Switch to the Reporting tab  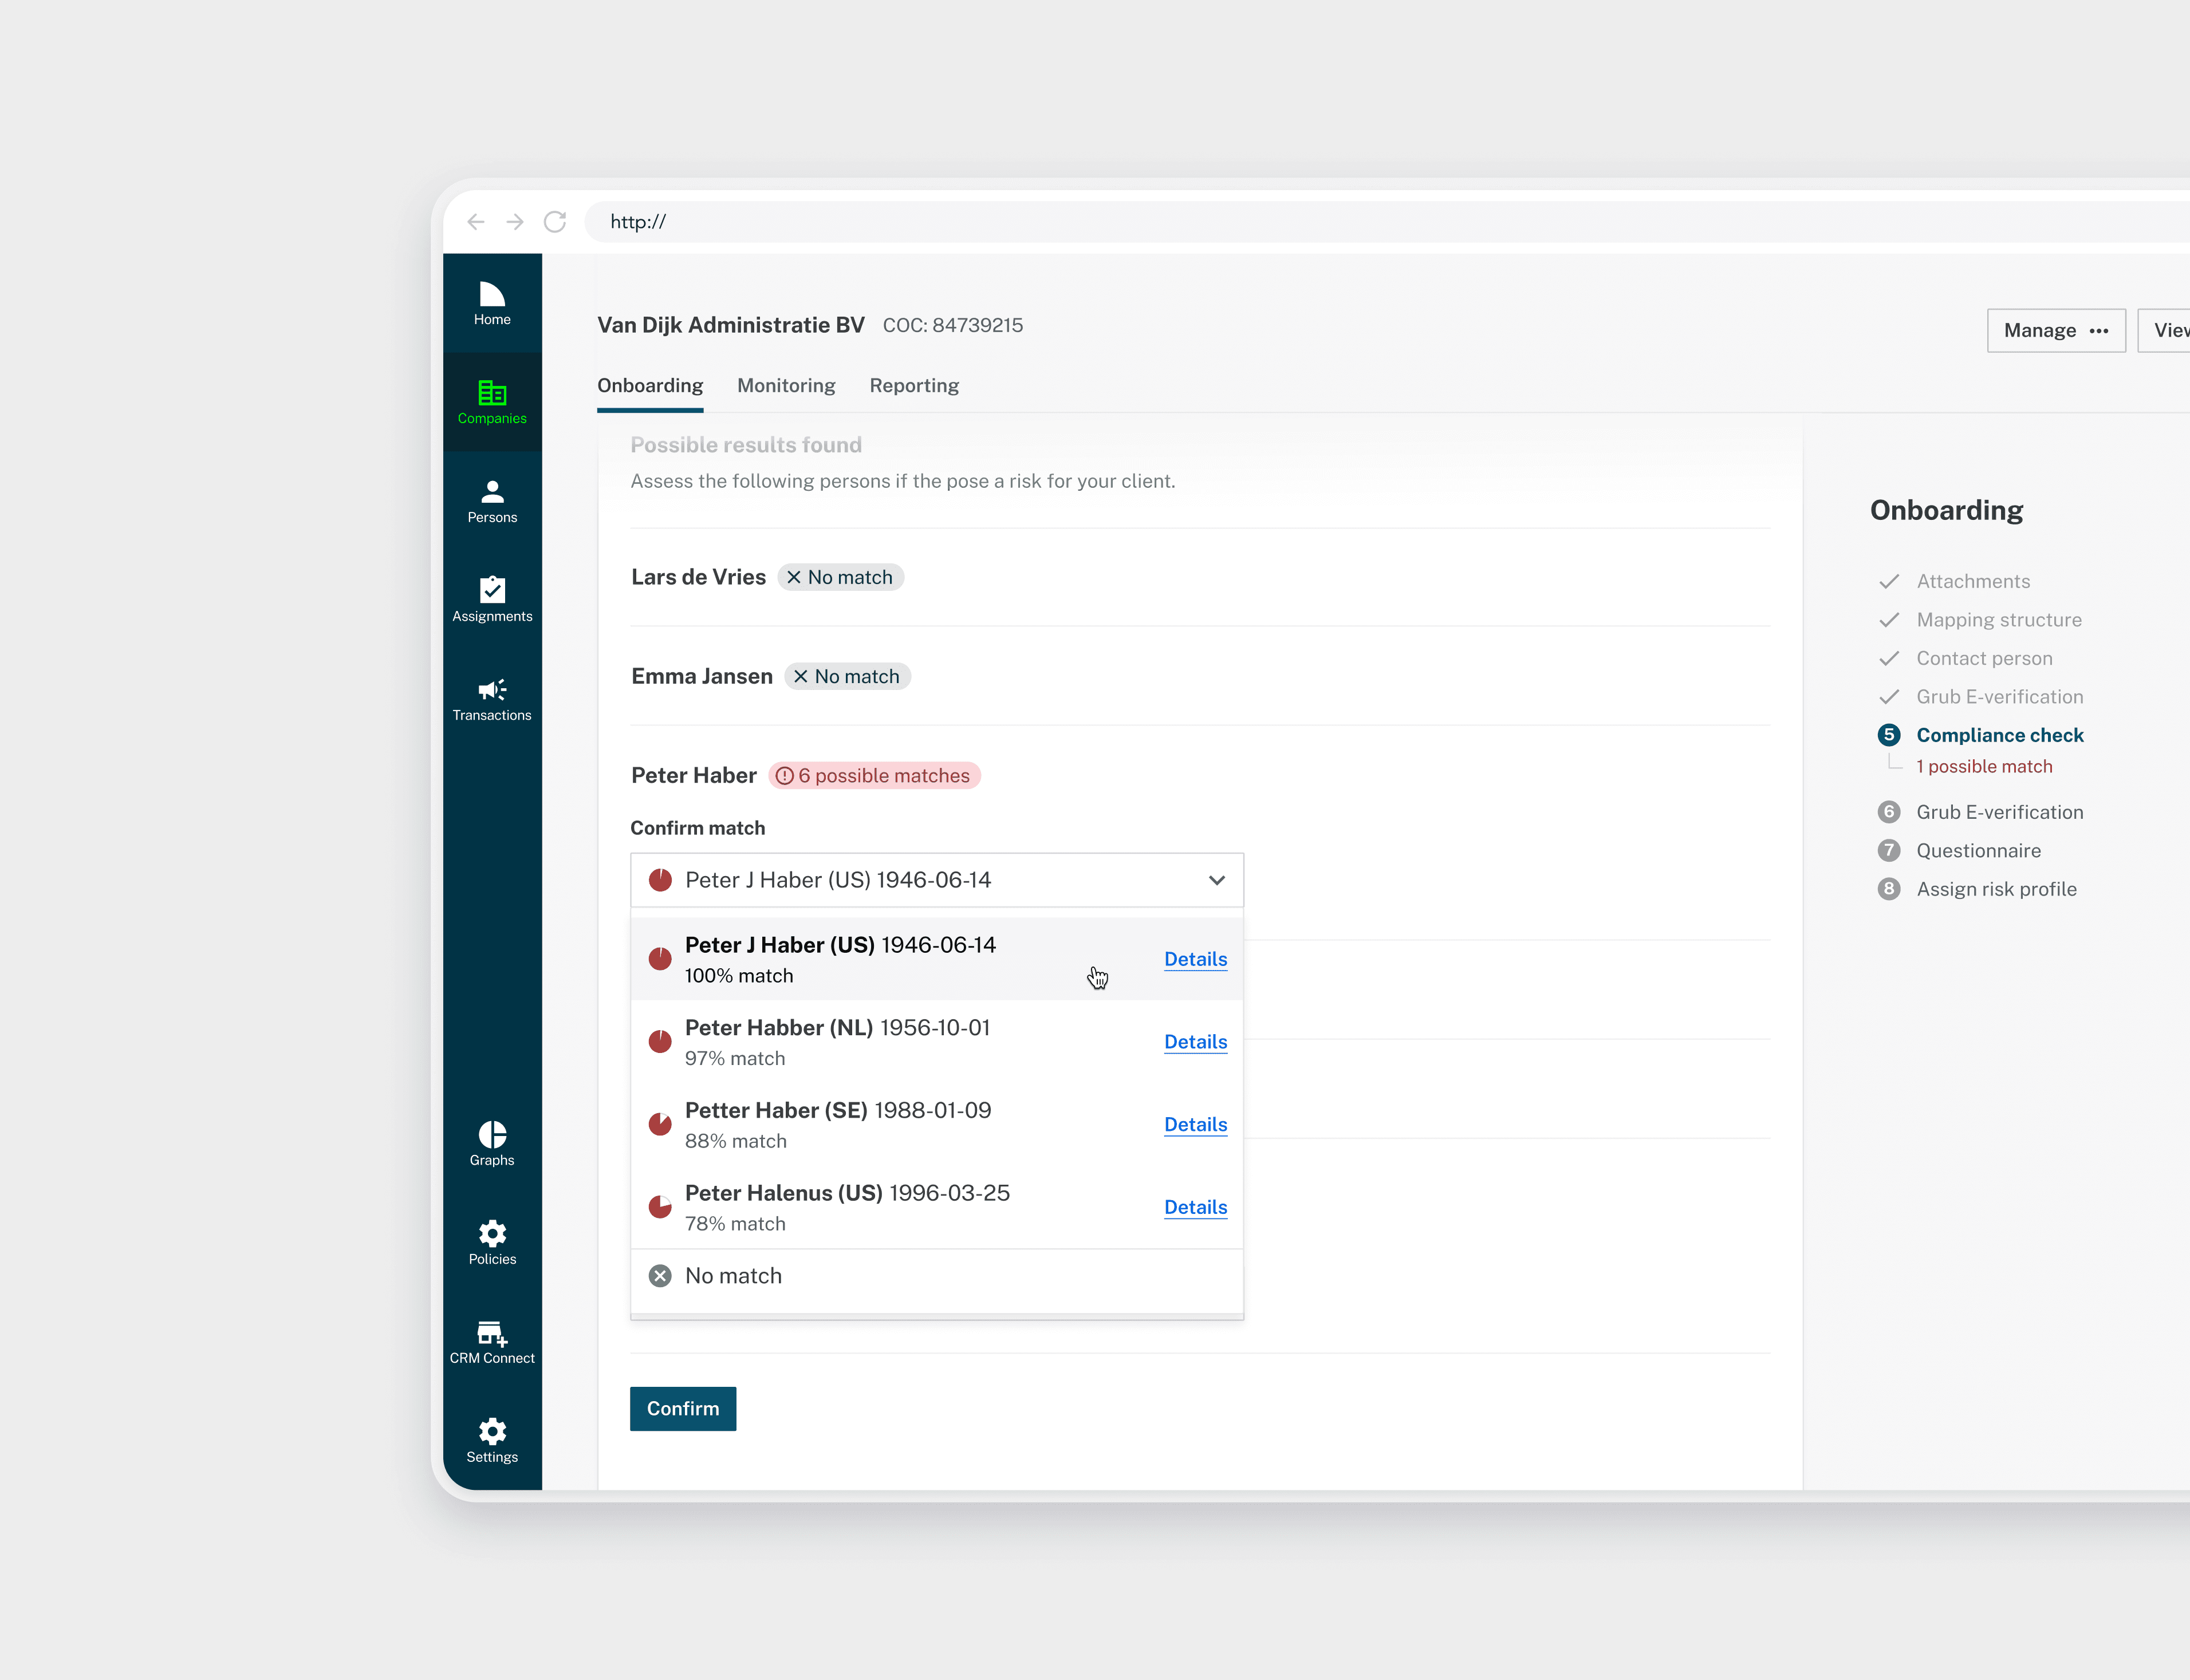point(914,386)
